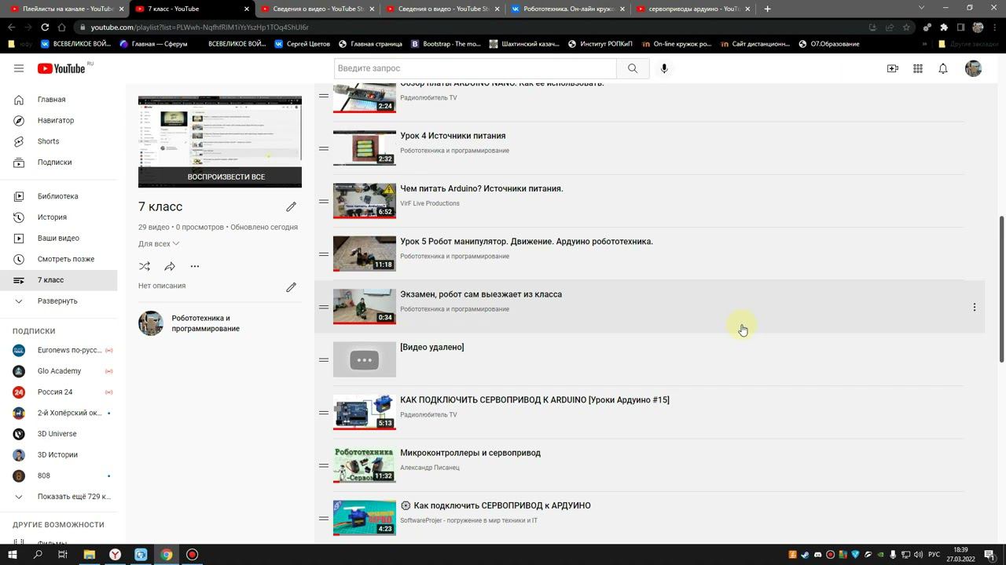Edit the playlist title pencil
The height and width of the screenshot is (565, 1006).
coord(291,206)
